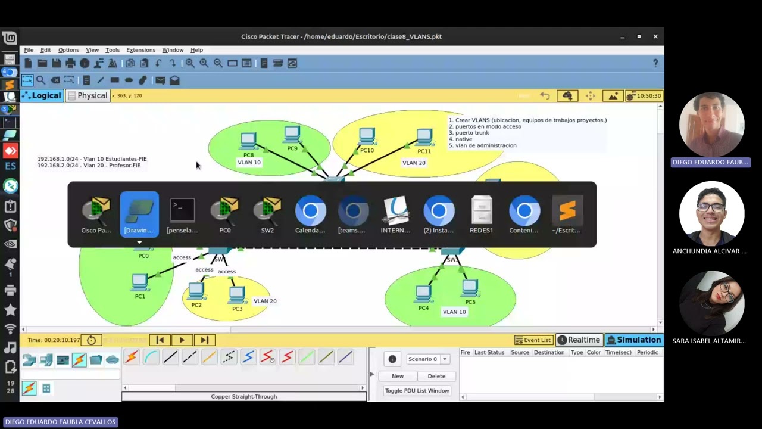Choose the Copper Cross-Over dashed cable
762x429 pixels.
point(189,357)
